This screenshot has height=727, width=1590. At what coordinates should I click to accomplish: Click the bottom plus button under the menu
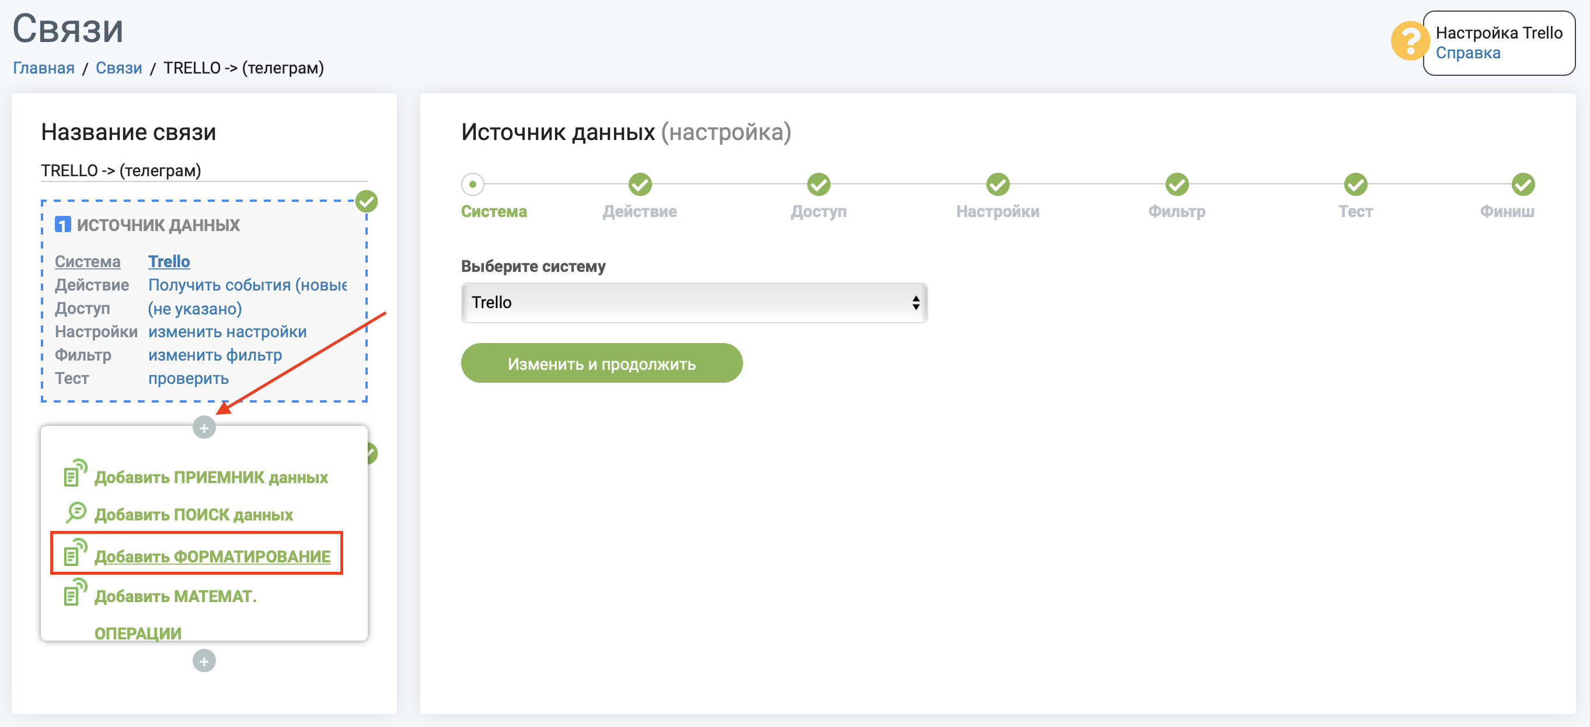coord(204,661)
